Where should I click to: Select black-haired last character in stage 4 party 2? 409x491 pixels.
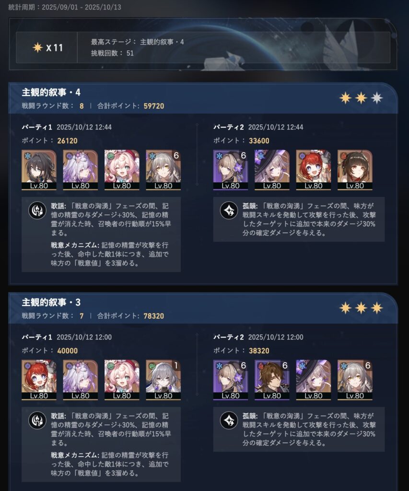355,170
